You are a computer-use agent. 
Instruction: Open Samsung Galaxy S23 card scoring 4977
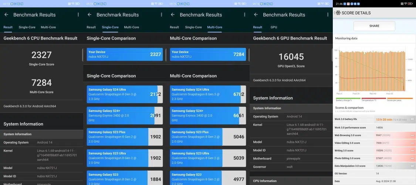pyautogui.click(x=208, y=178)
